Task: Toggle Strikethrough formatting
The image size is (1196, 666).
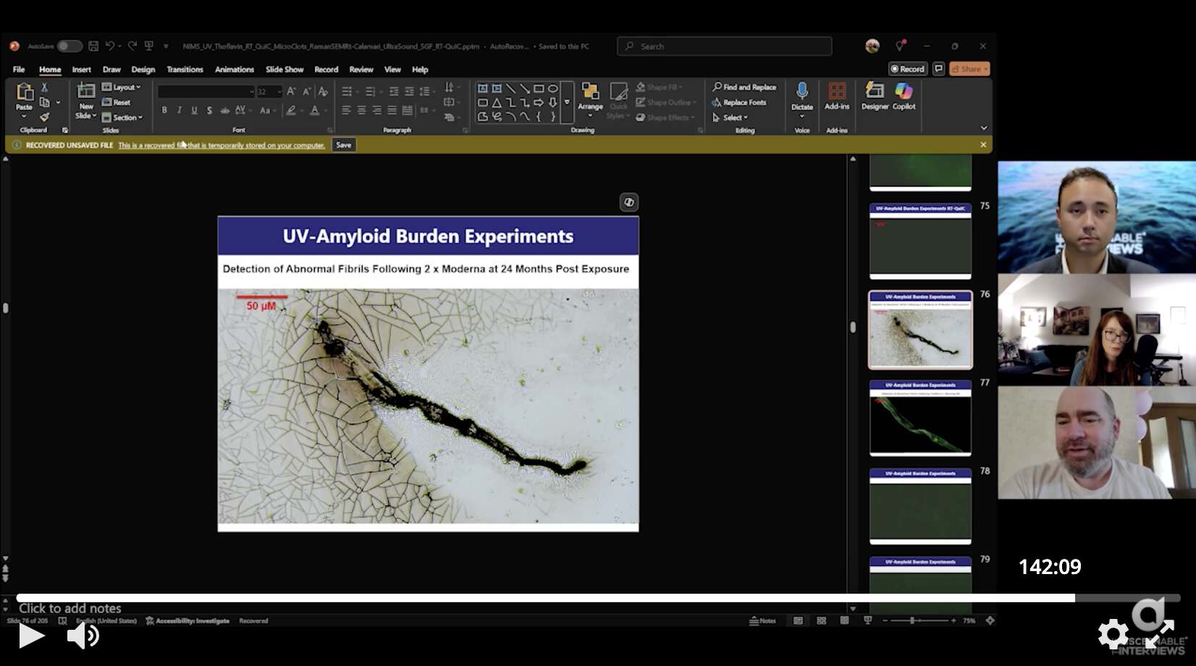Action: (x=224, y=110)
